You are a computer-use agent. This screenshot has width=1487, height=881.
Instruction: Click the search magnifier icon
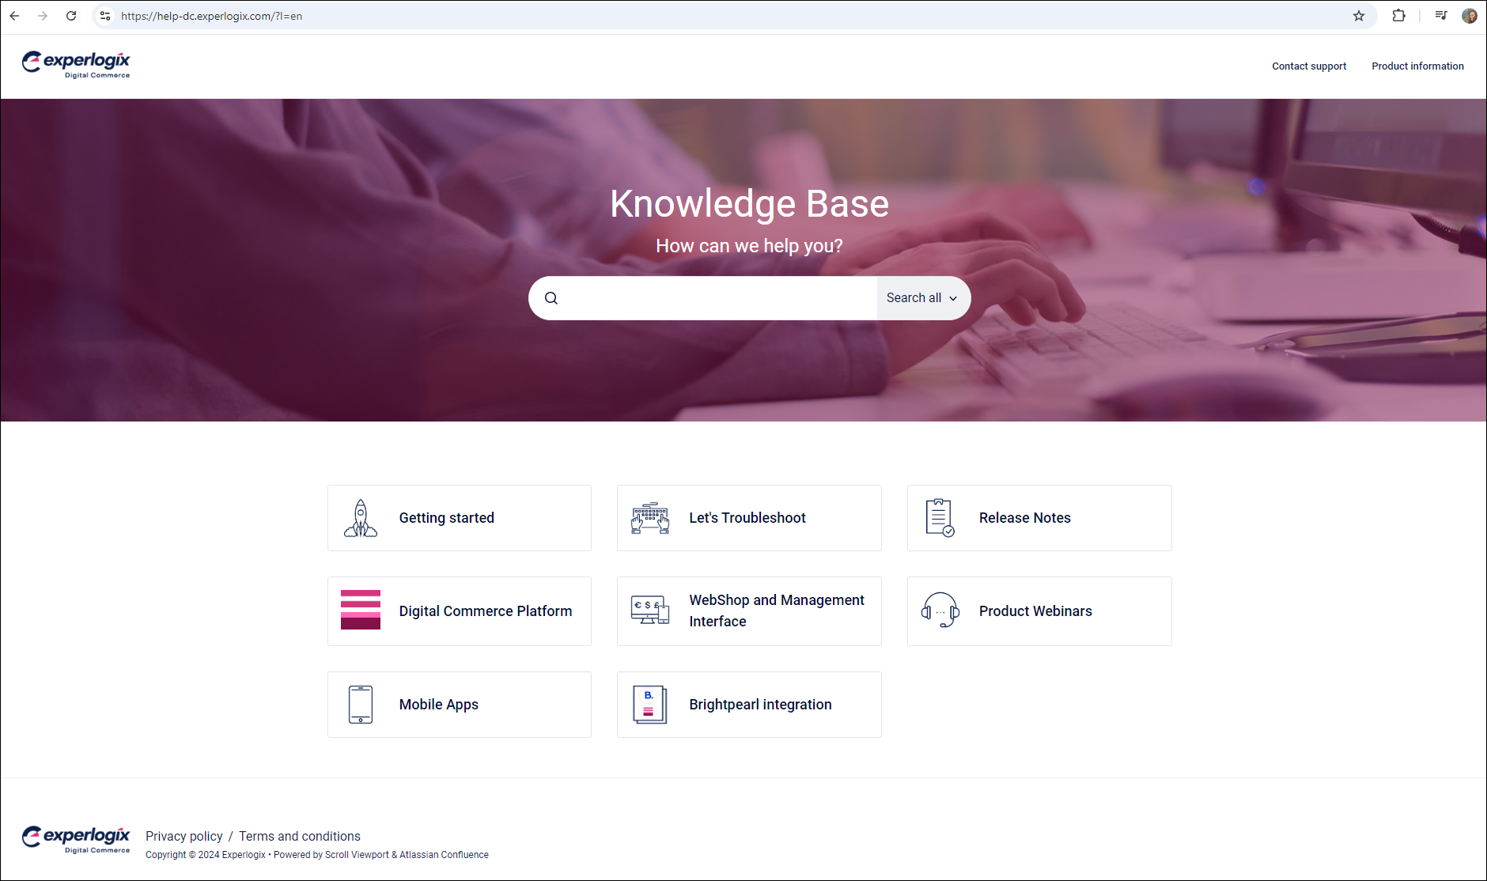pos(551,297)
